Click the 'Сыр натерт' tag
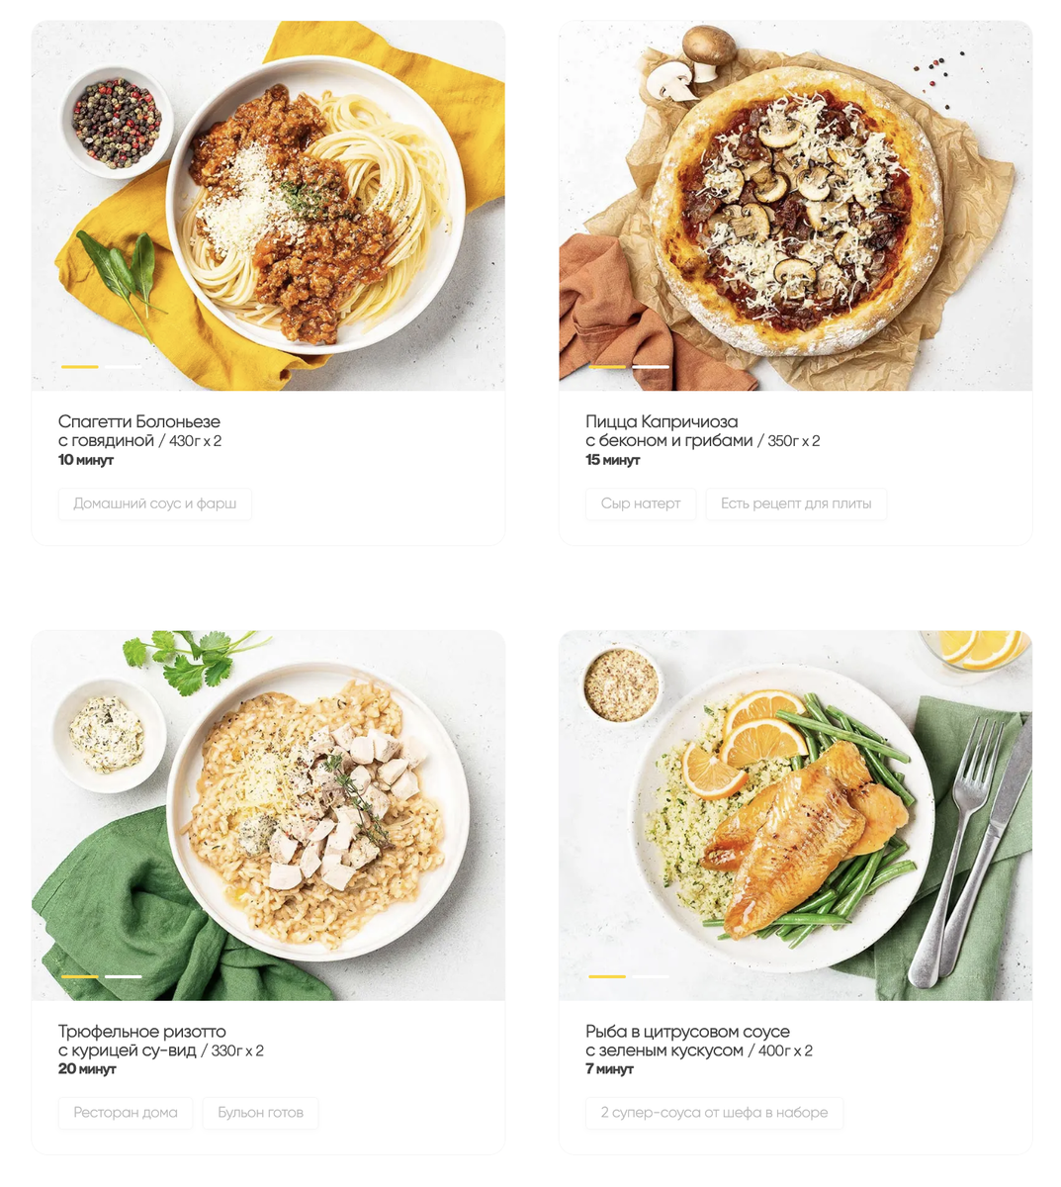The image size is (1061, 1187). pyautogui.click(x=641, y=503)
